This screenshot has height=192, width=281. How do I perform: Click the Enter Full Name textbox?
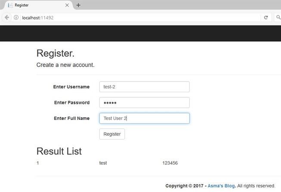[144, 118]
